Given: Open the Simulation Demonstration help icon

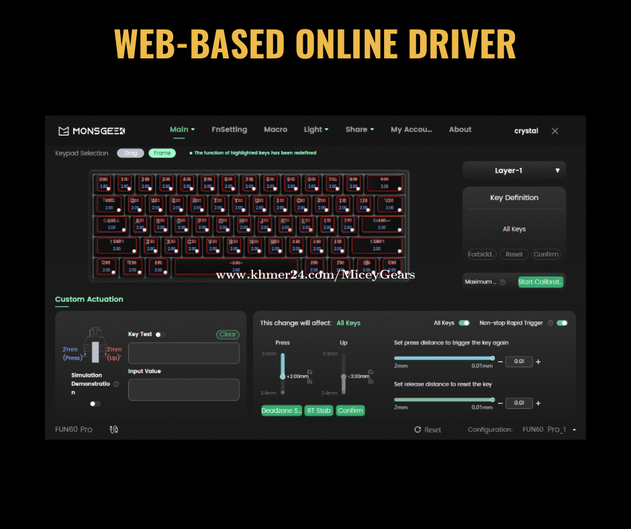Looking at the screenshot, I should [x=116, y=384].
